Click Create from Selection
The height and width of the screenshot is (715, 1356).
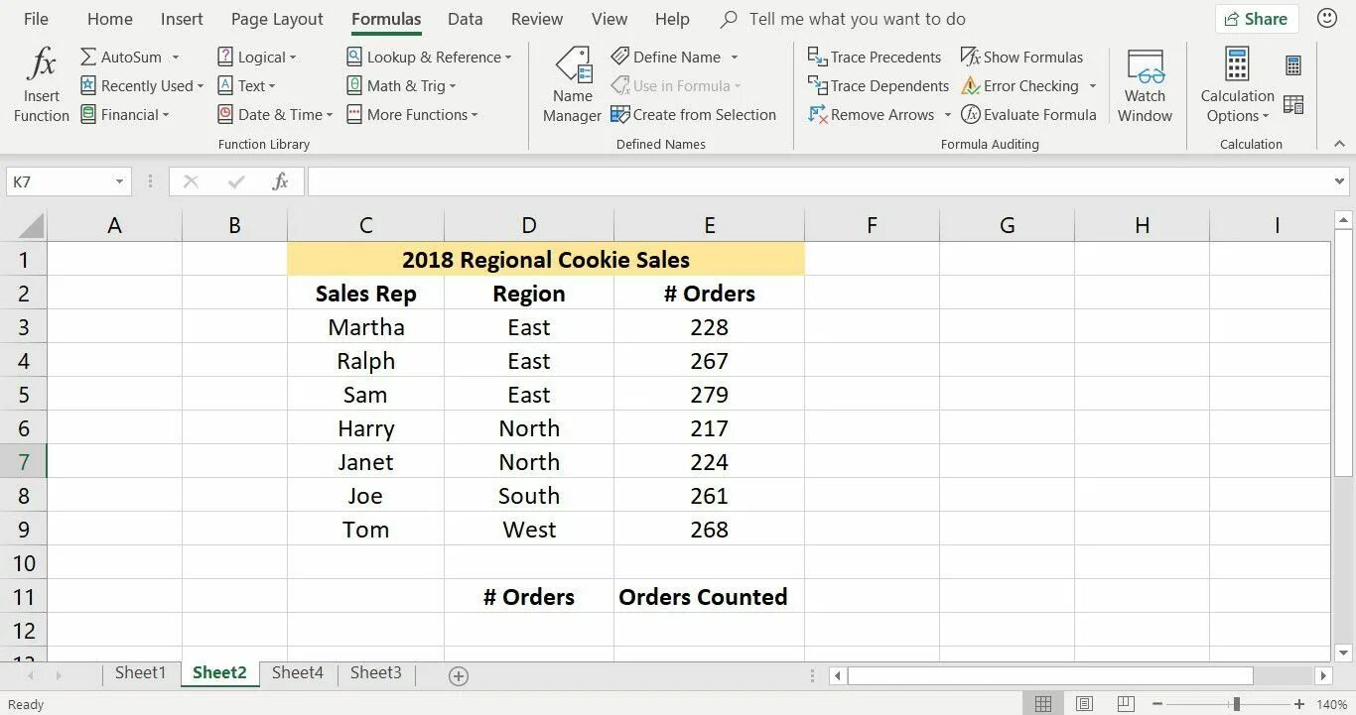[x=693, y=114]
